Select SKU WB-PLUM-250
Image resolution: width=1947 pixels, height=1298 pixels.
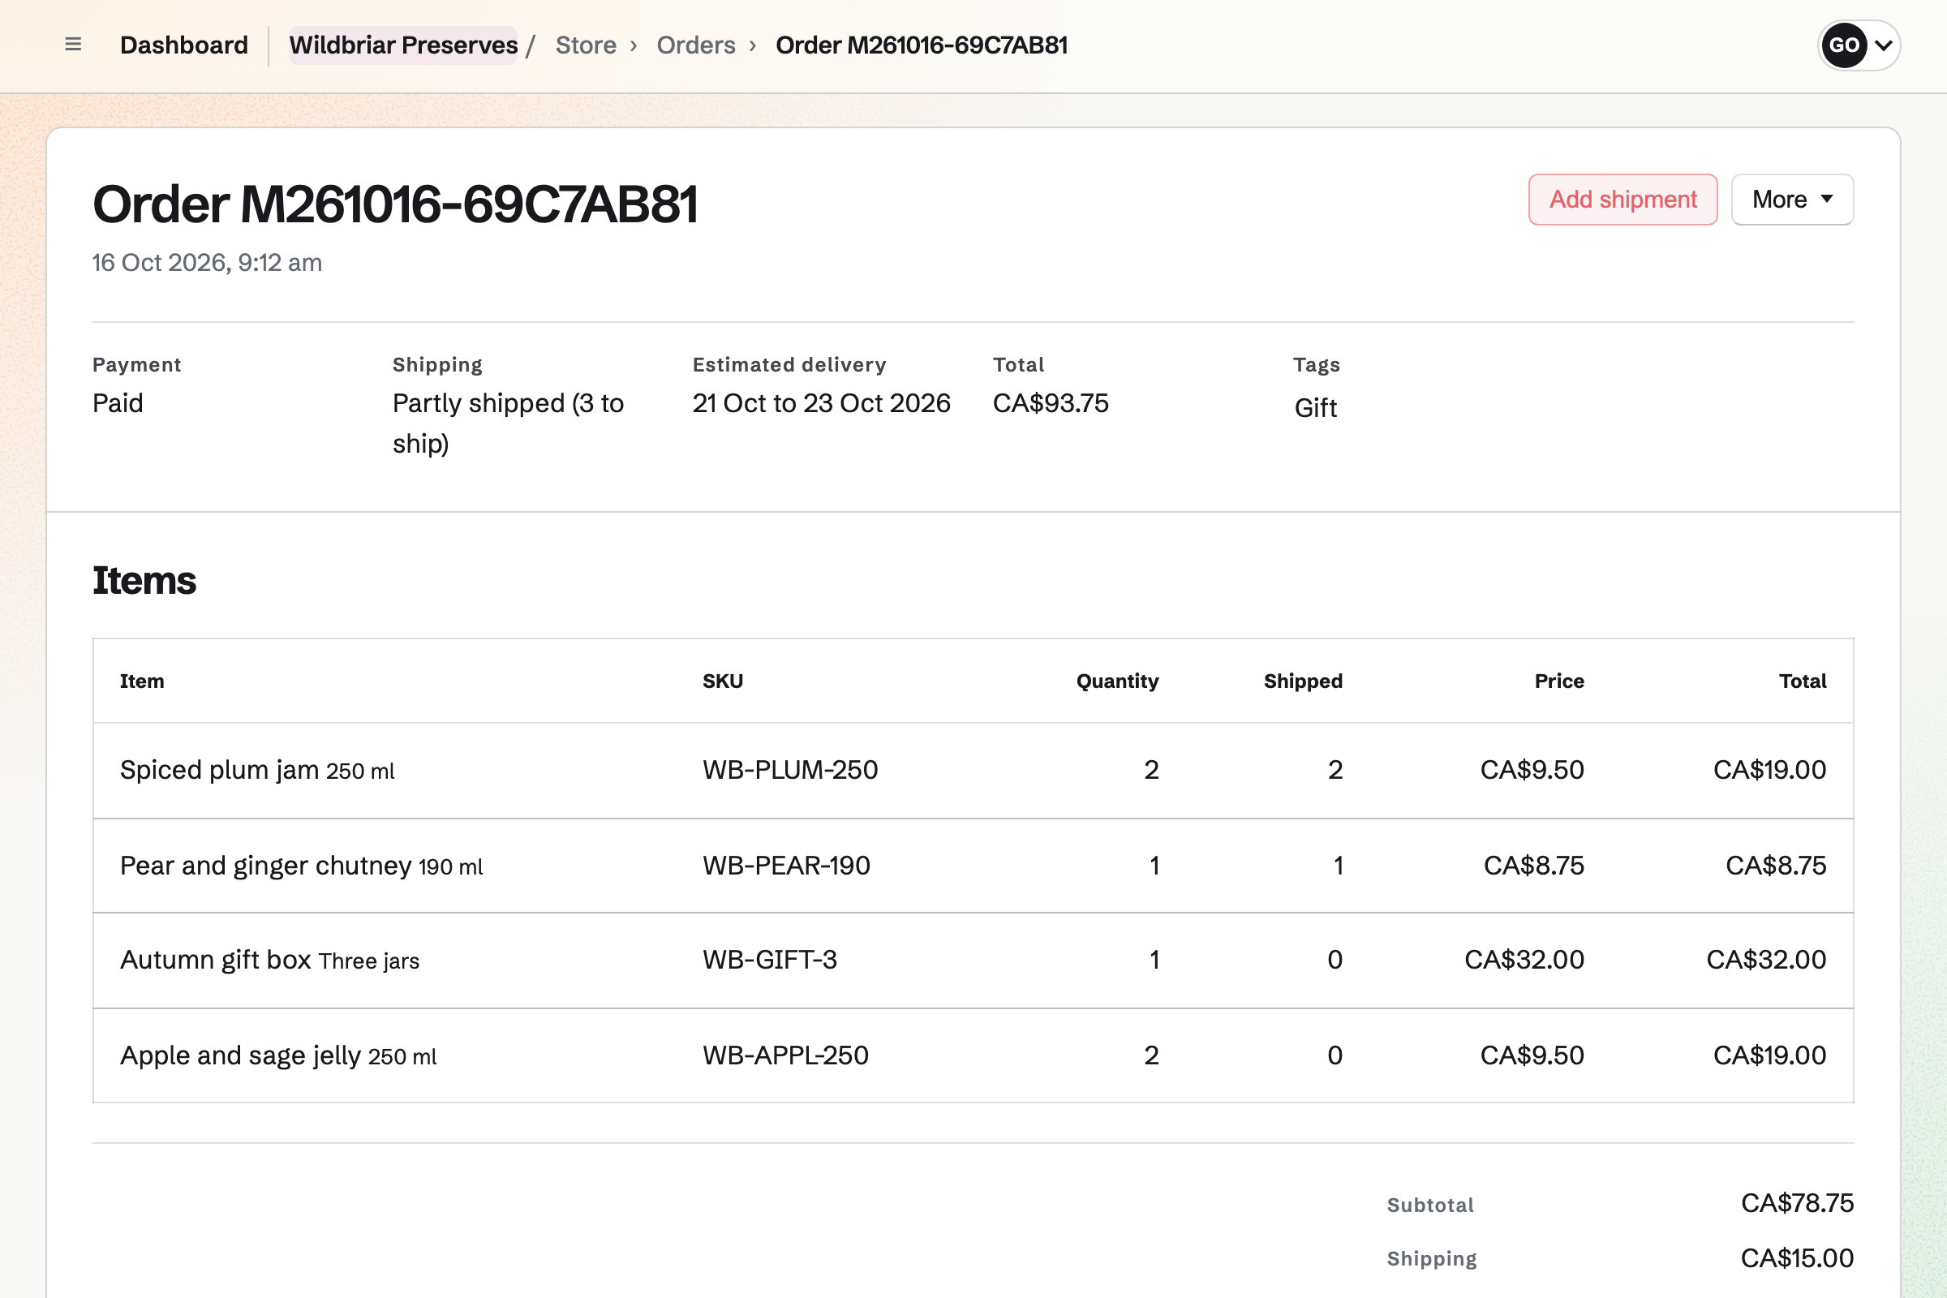[789, 770]
